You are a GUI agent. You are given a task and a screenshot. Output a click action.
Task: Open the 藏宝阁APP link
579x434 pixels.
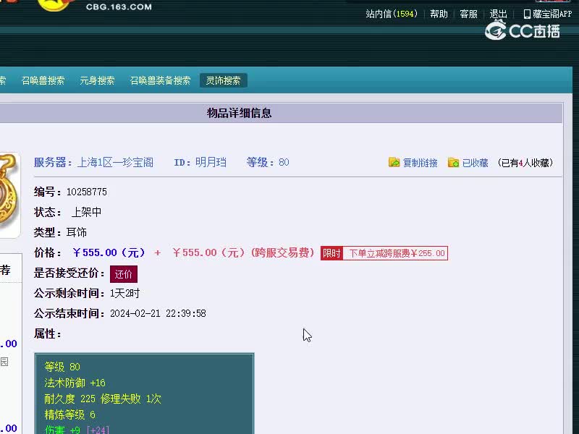(x=552, y=14)
